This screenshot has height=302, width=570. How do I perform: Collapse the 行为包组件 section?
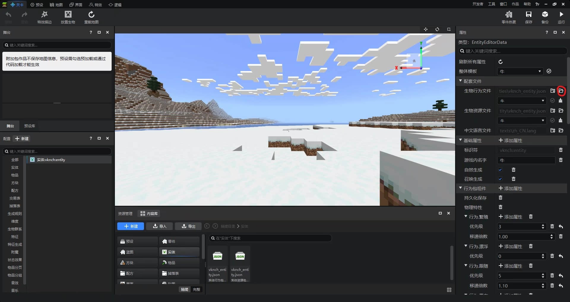(461, 188)
